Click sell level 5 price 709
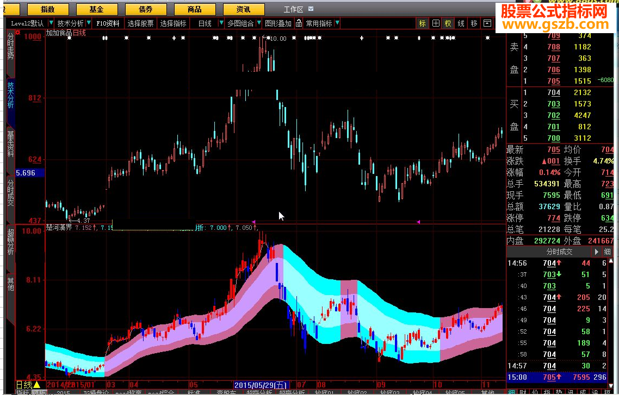619x395 pixels. (554, 35)
